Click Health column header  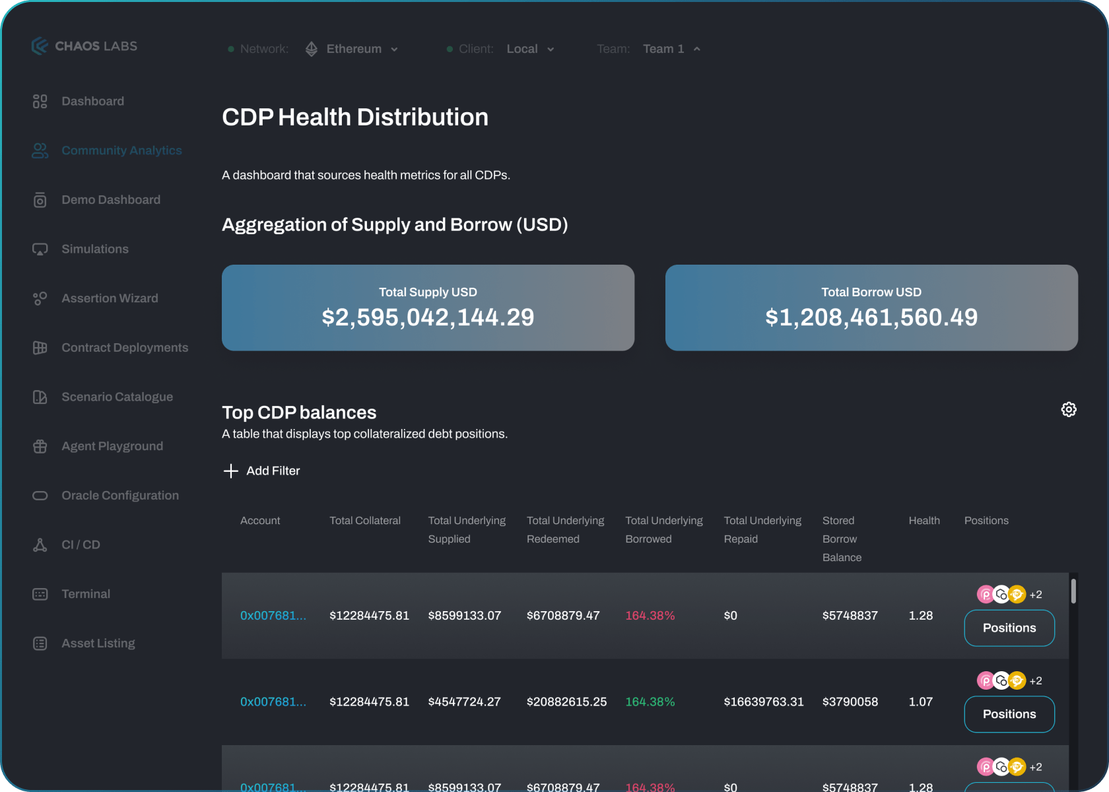(924, 521)
